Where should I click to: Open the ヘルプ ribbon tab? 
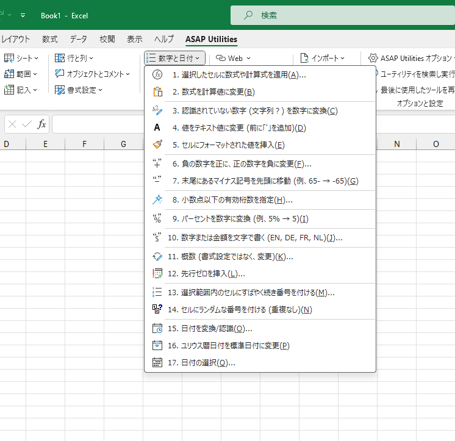click(164, 39)
